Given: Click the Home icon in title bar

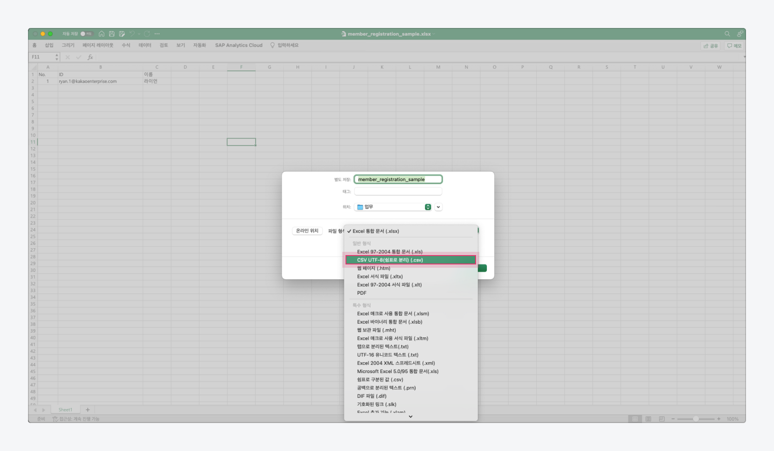Looking at the screenshot, I should point(102,34).
